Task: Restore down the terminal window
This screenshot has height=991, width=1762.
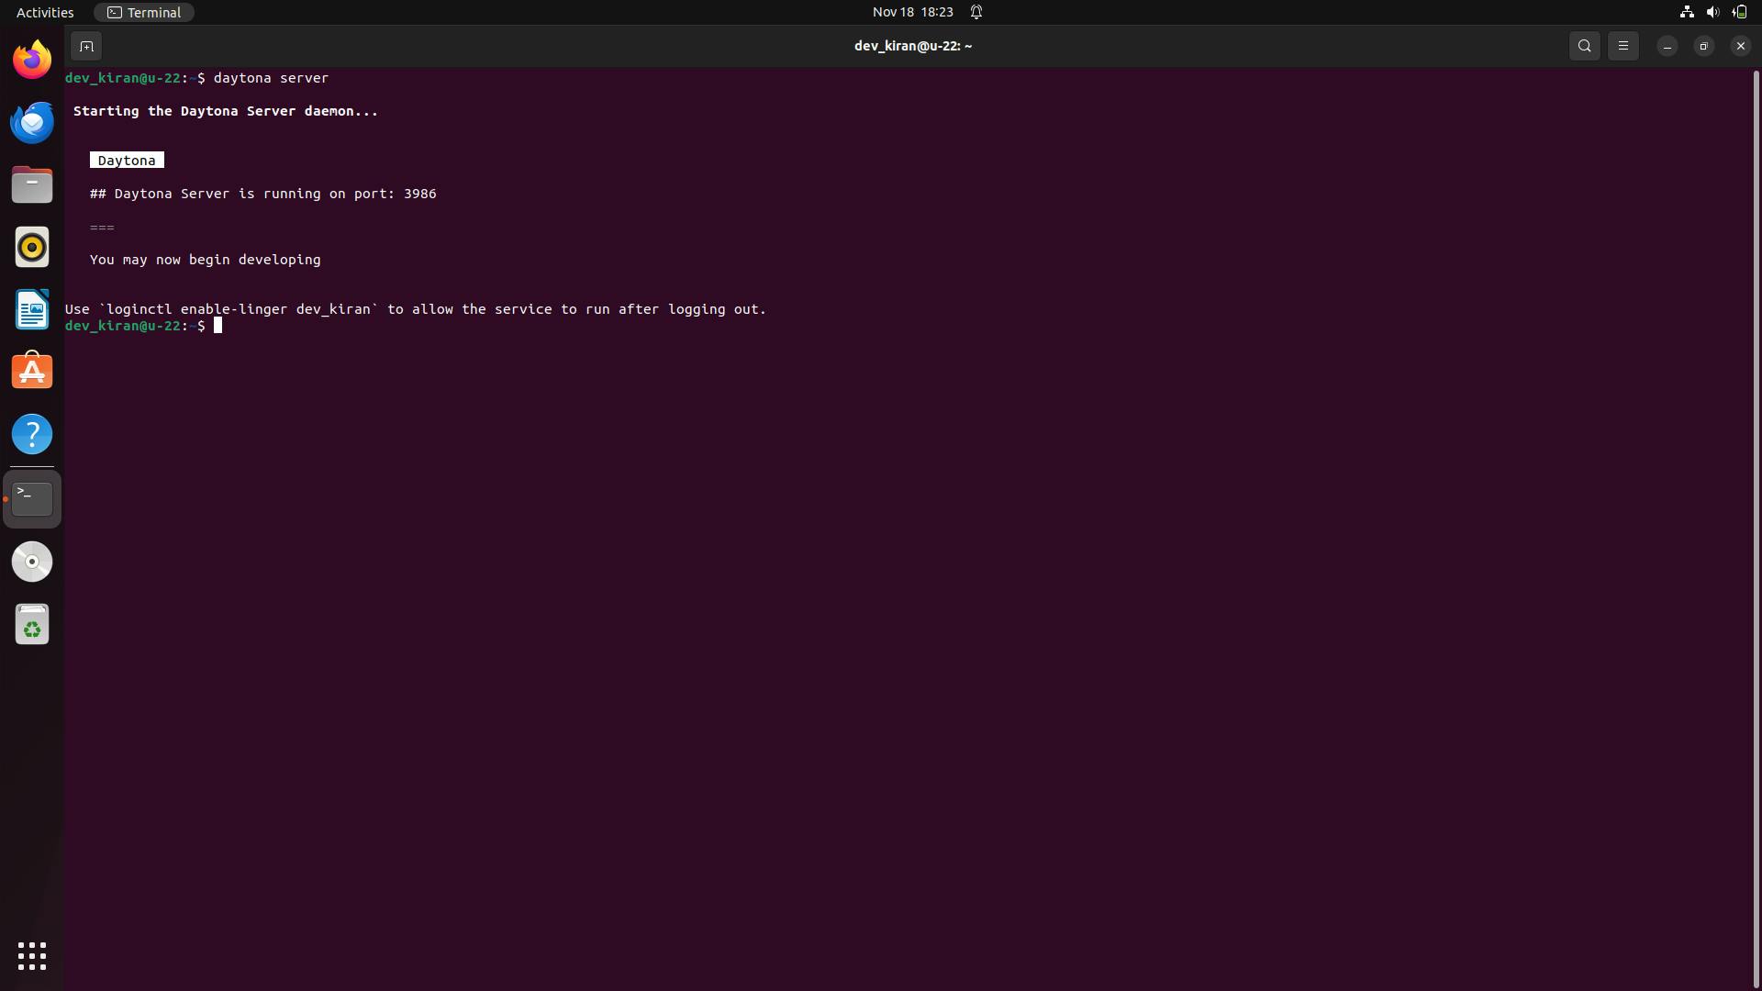Action: click(1703, 46)
